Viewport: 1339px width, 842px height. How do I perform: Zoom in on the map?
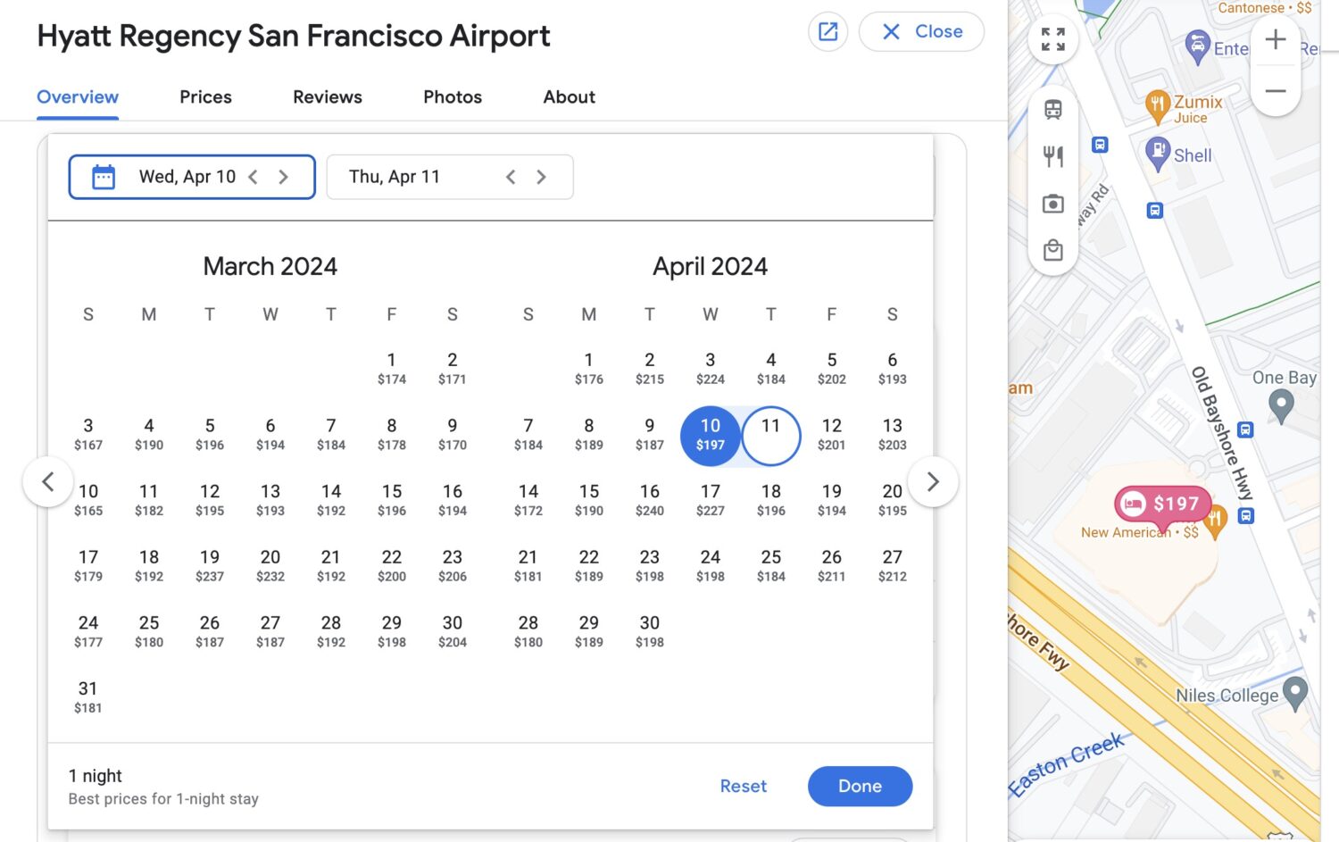pyautogui.click(x=1275, y=40)
